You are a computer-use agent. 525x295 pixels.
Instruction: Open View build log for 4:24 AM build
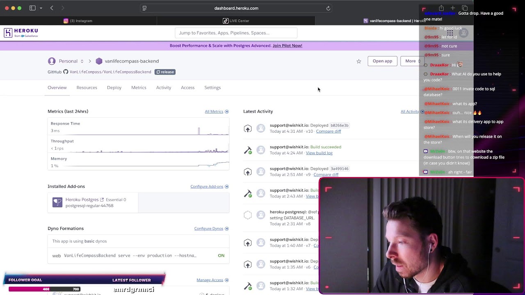(319, 153)
